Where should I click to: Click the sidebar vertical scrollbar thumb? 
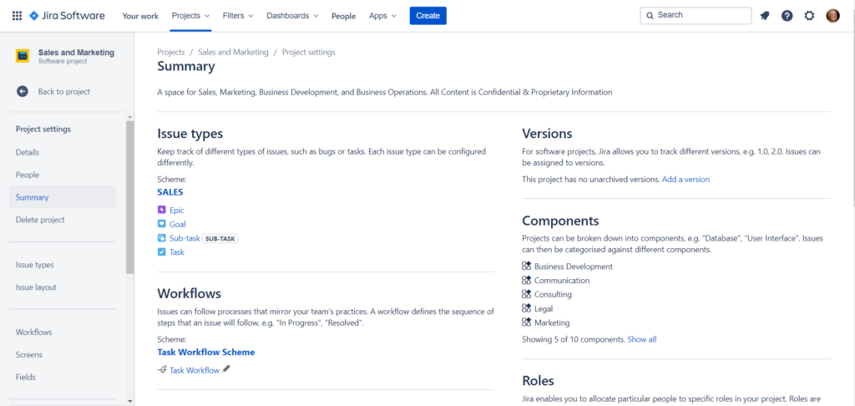129,197
